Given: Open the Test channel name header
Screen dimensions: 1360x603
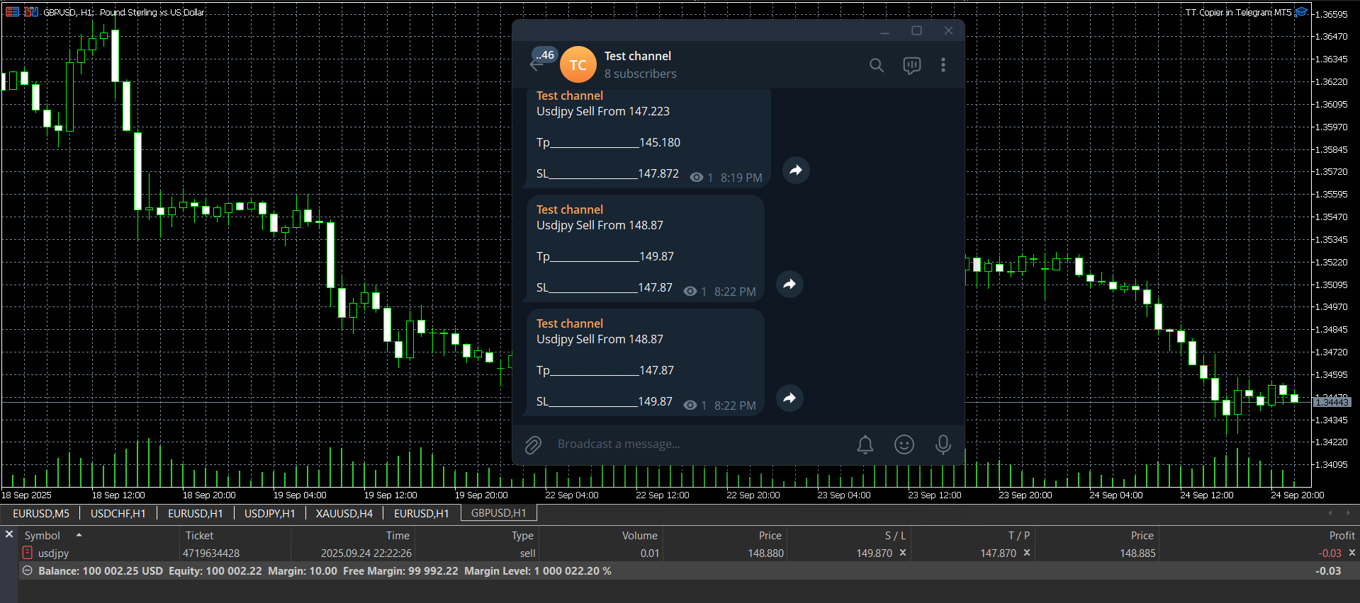Looking at the screenshot, I should pyautogui.click(x=637, y=56).
